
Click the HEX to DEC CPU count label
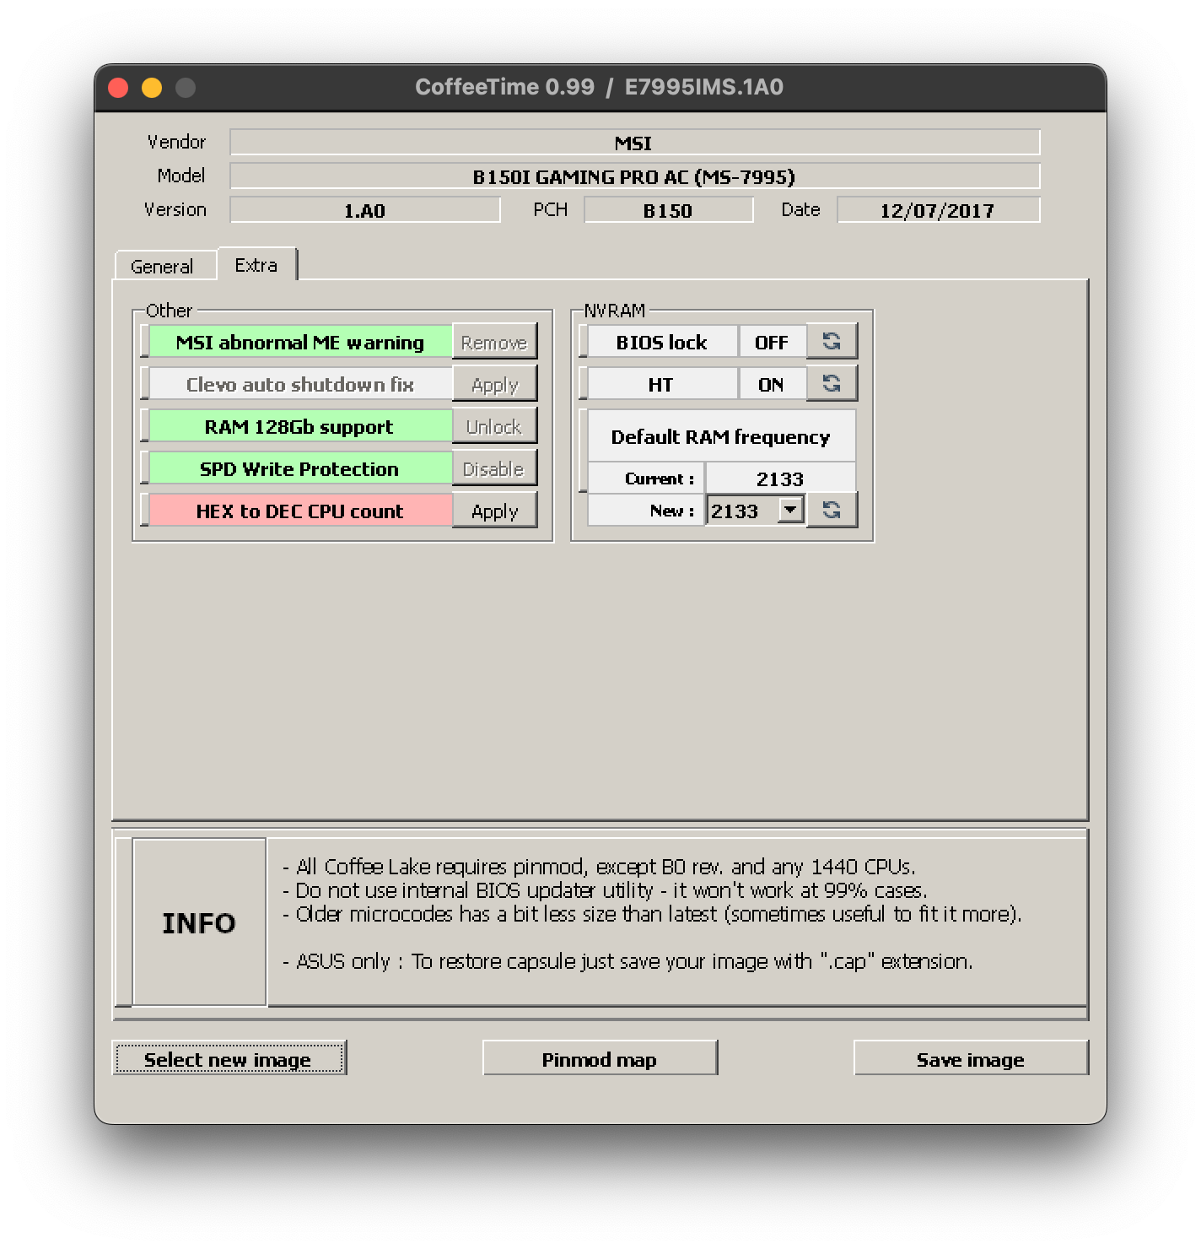[x=300, y=511]
